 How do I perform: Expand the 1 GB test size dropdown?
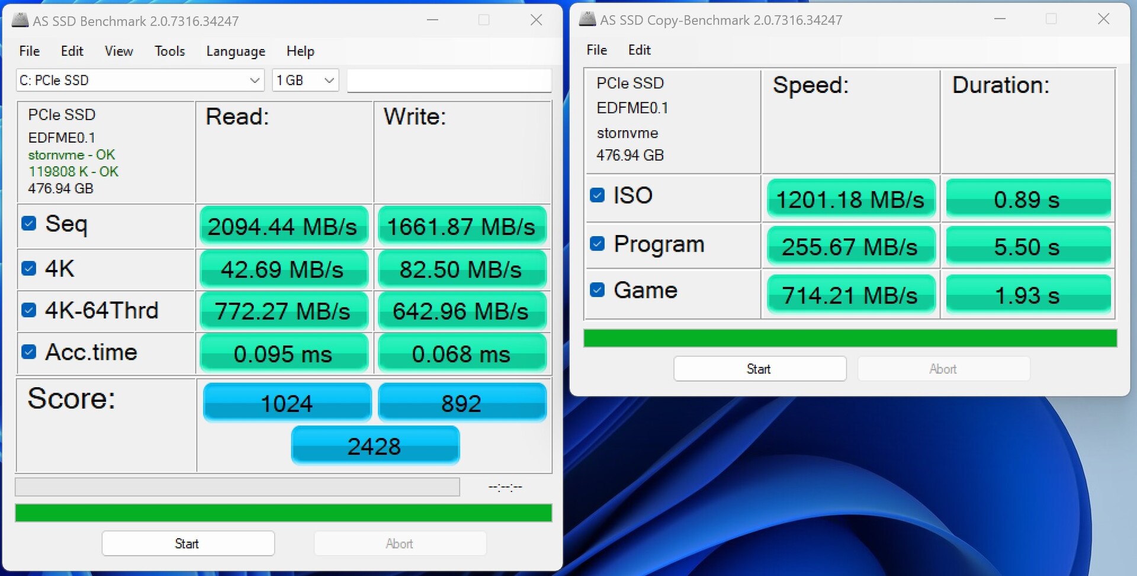pos(305,80)
